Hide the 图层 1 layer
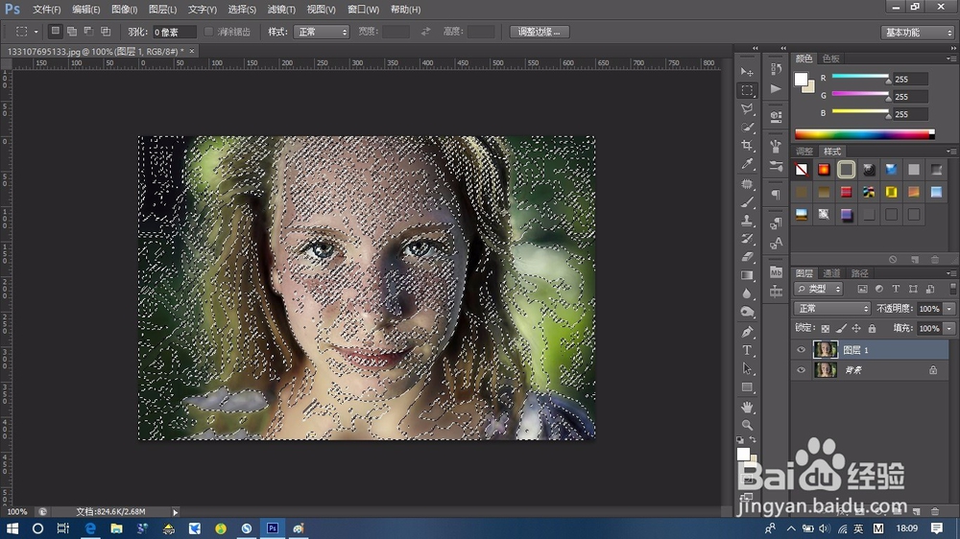960x539 pixels. (x=801, y=350)
